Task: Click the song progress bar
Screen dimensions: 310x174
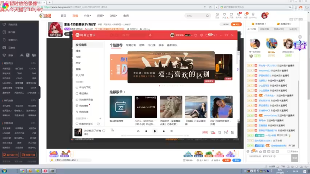Action: [155, 136]
